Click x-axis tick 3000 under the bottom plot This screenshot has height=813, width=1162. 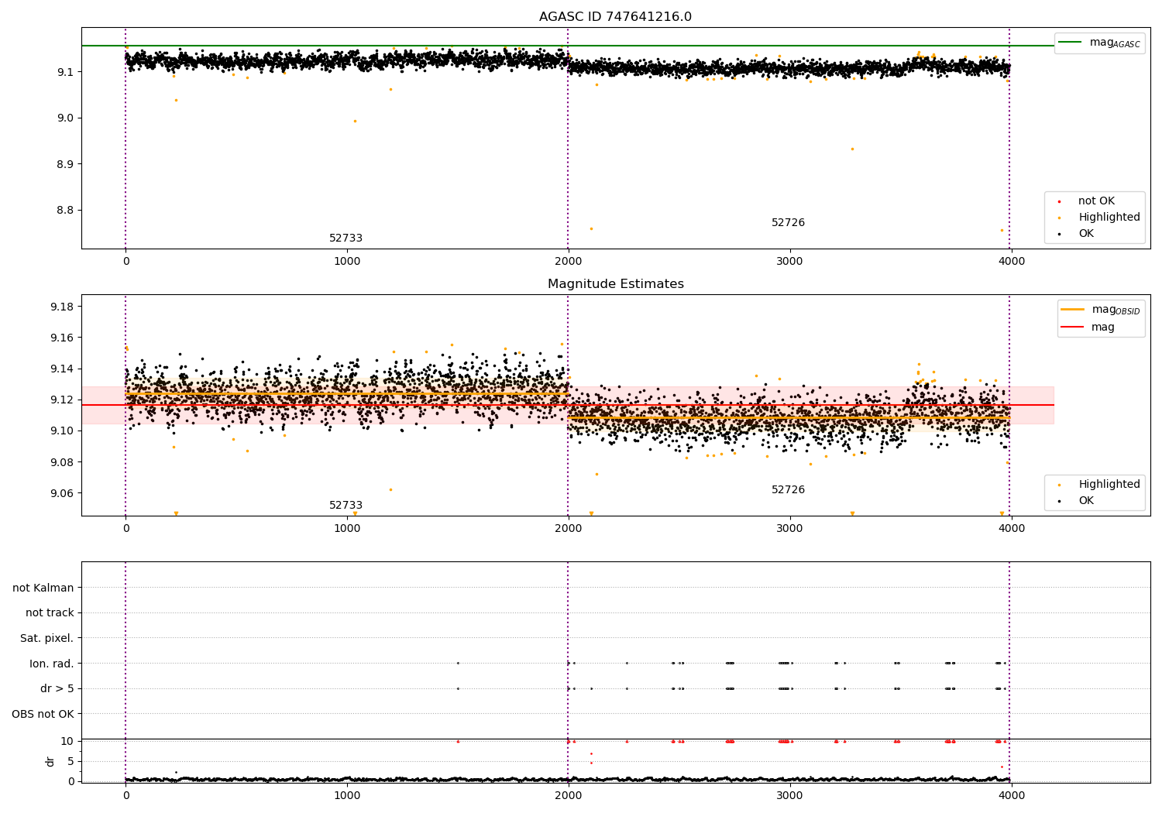(790, 796)
